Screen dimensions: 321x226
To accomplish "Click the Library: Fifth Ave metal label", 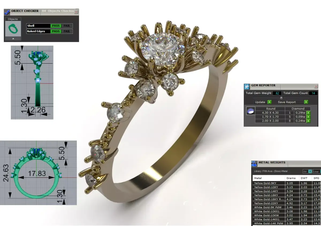I will point(271,171).
